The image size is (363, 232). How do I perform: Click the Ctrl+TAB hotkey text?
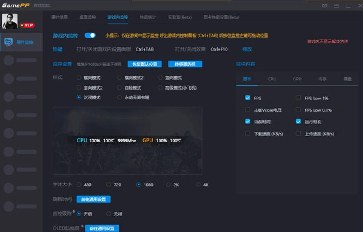(x=145, y=49)
